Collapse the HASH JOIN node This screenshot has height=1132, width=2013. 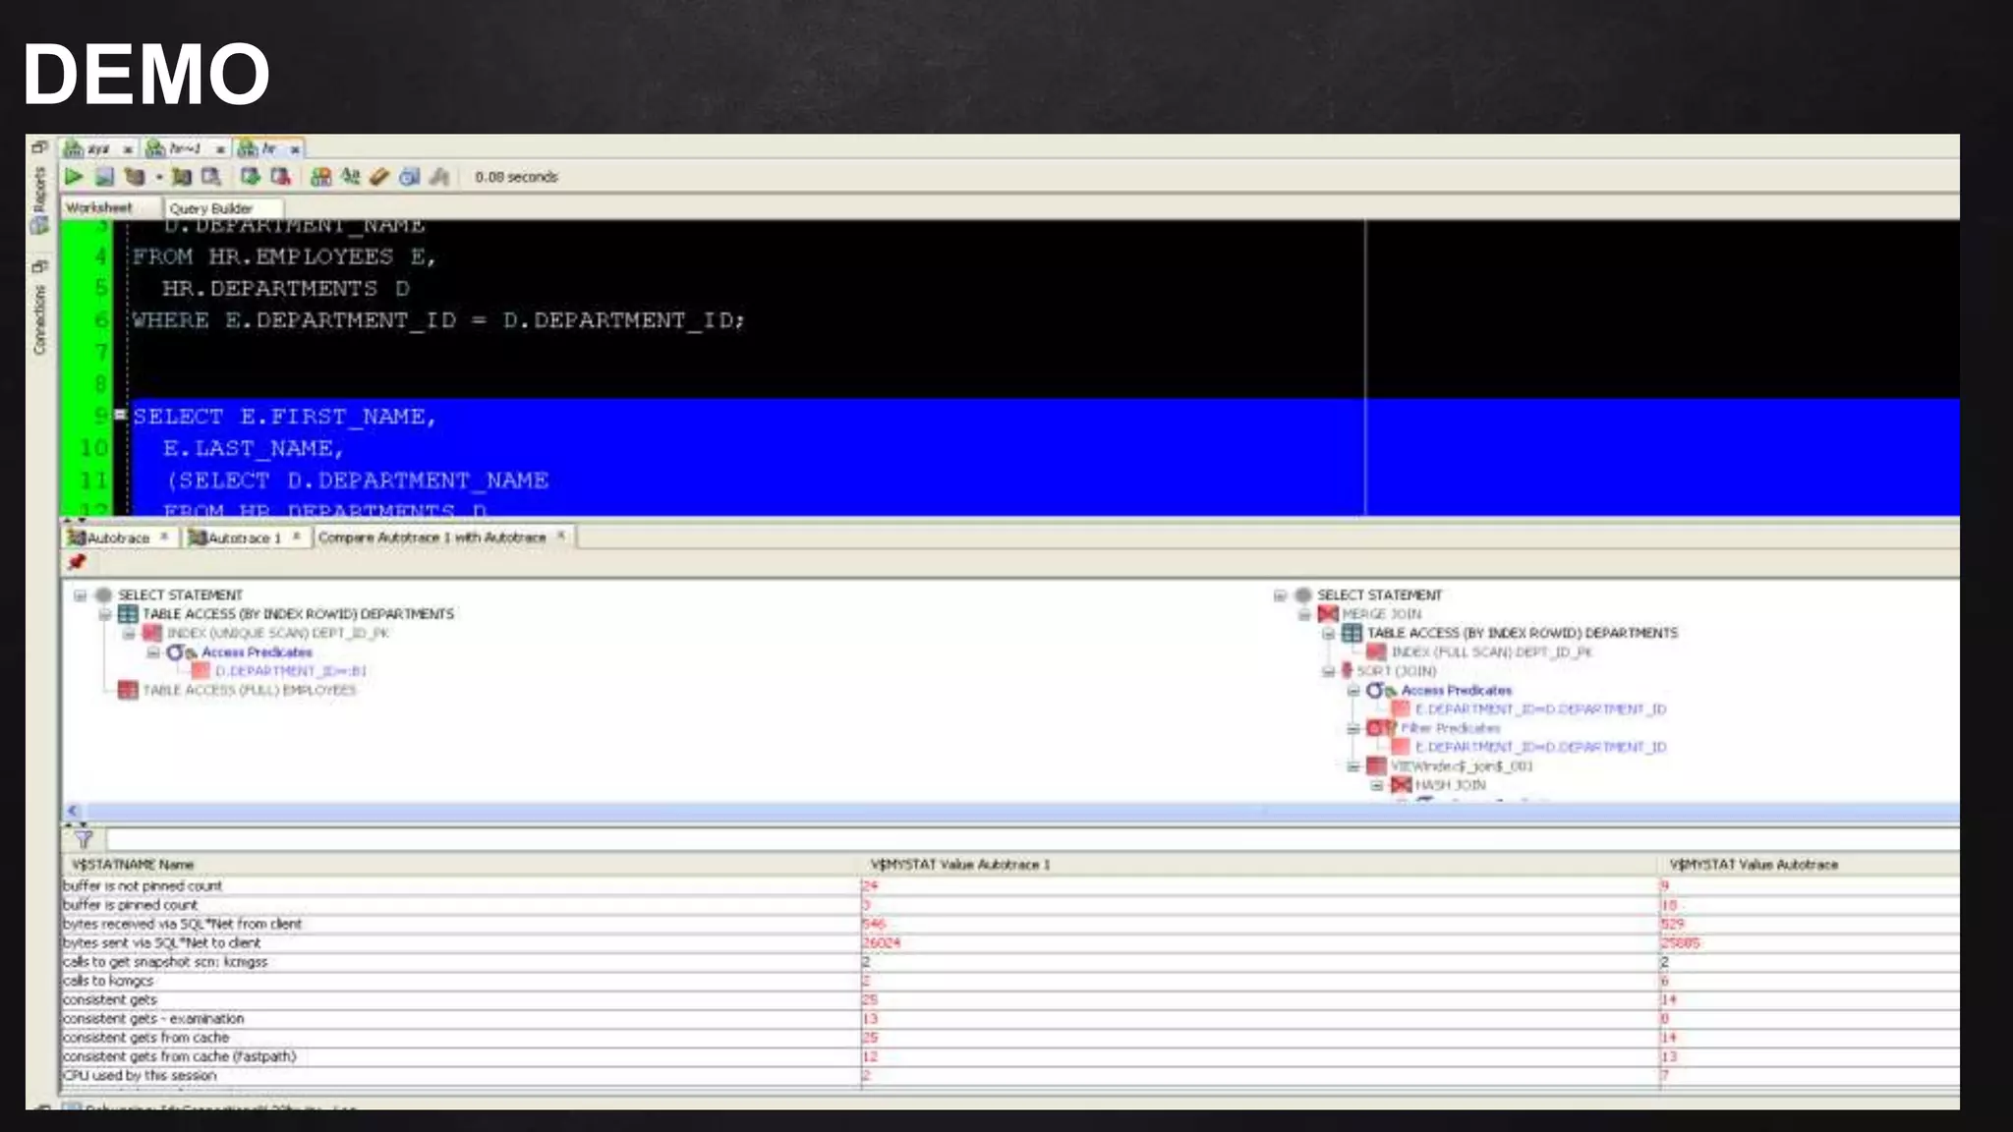point(1377,785)
